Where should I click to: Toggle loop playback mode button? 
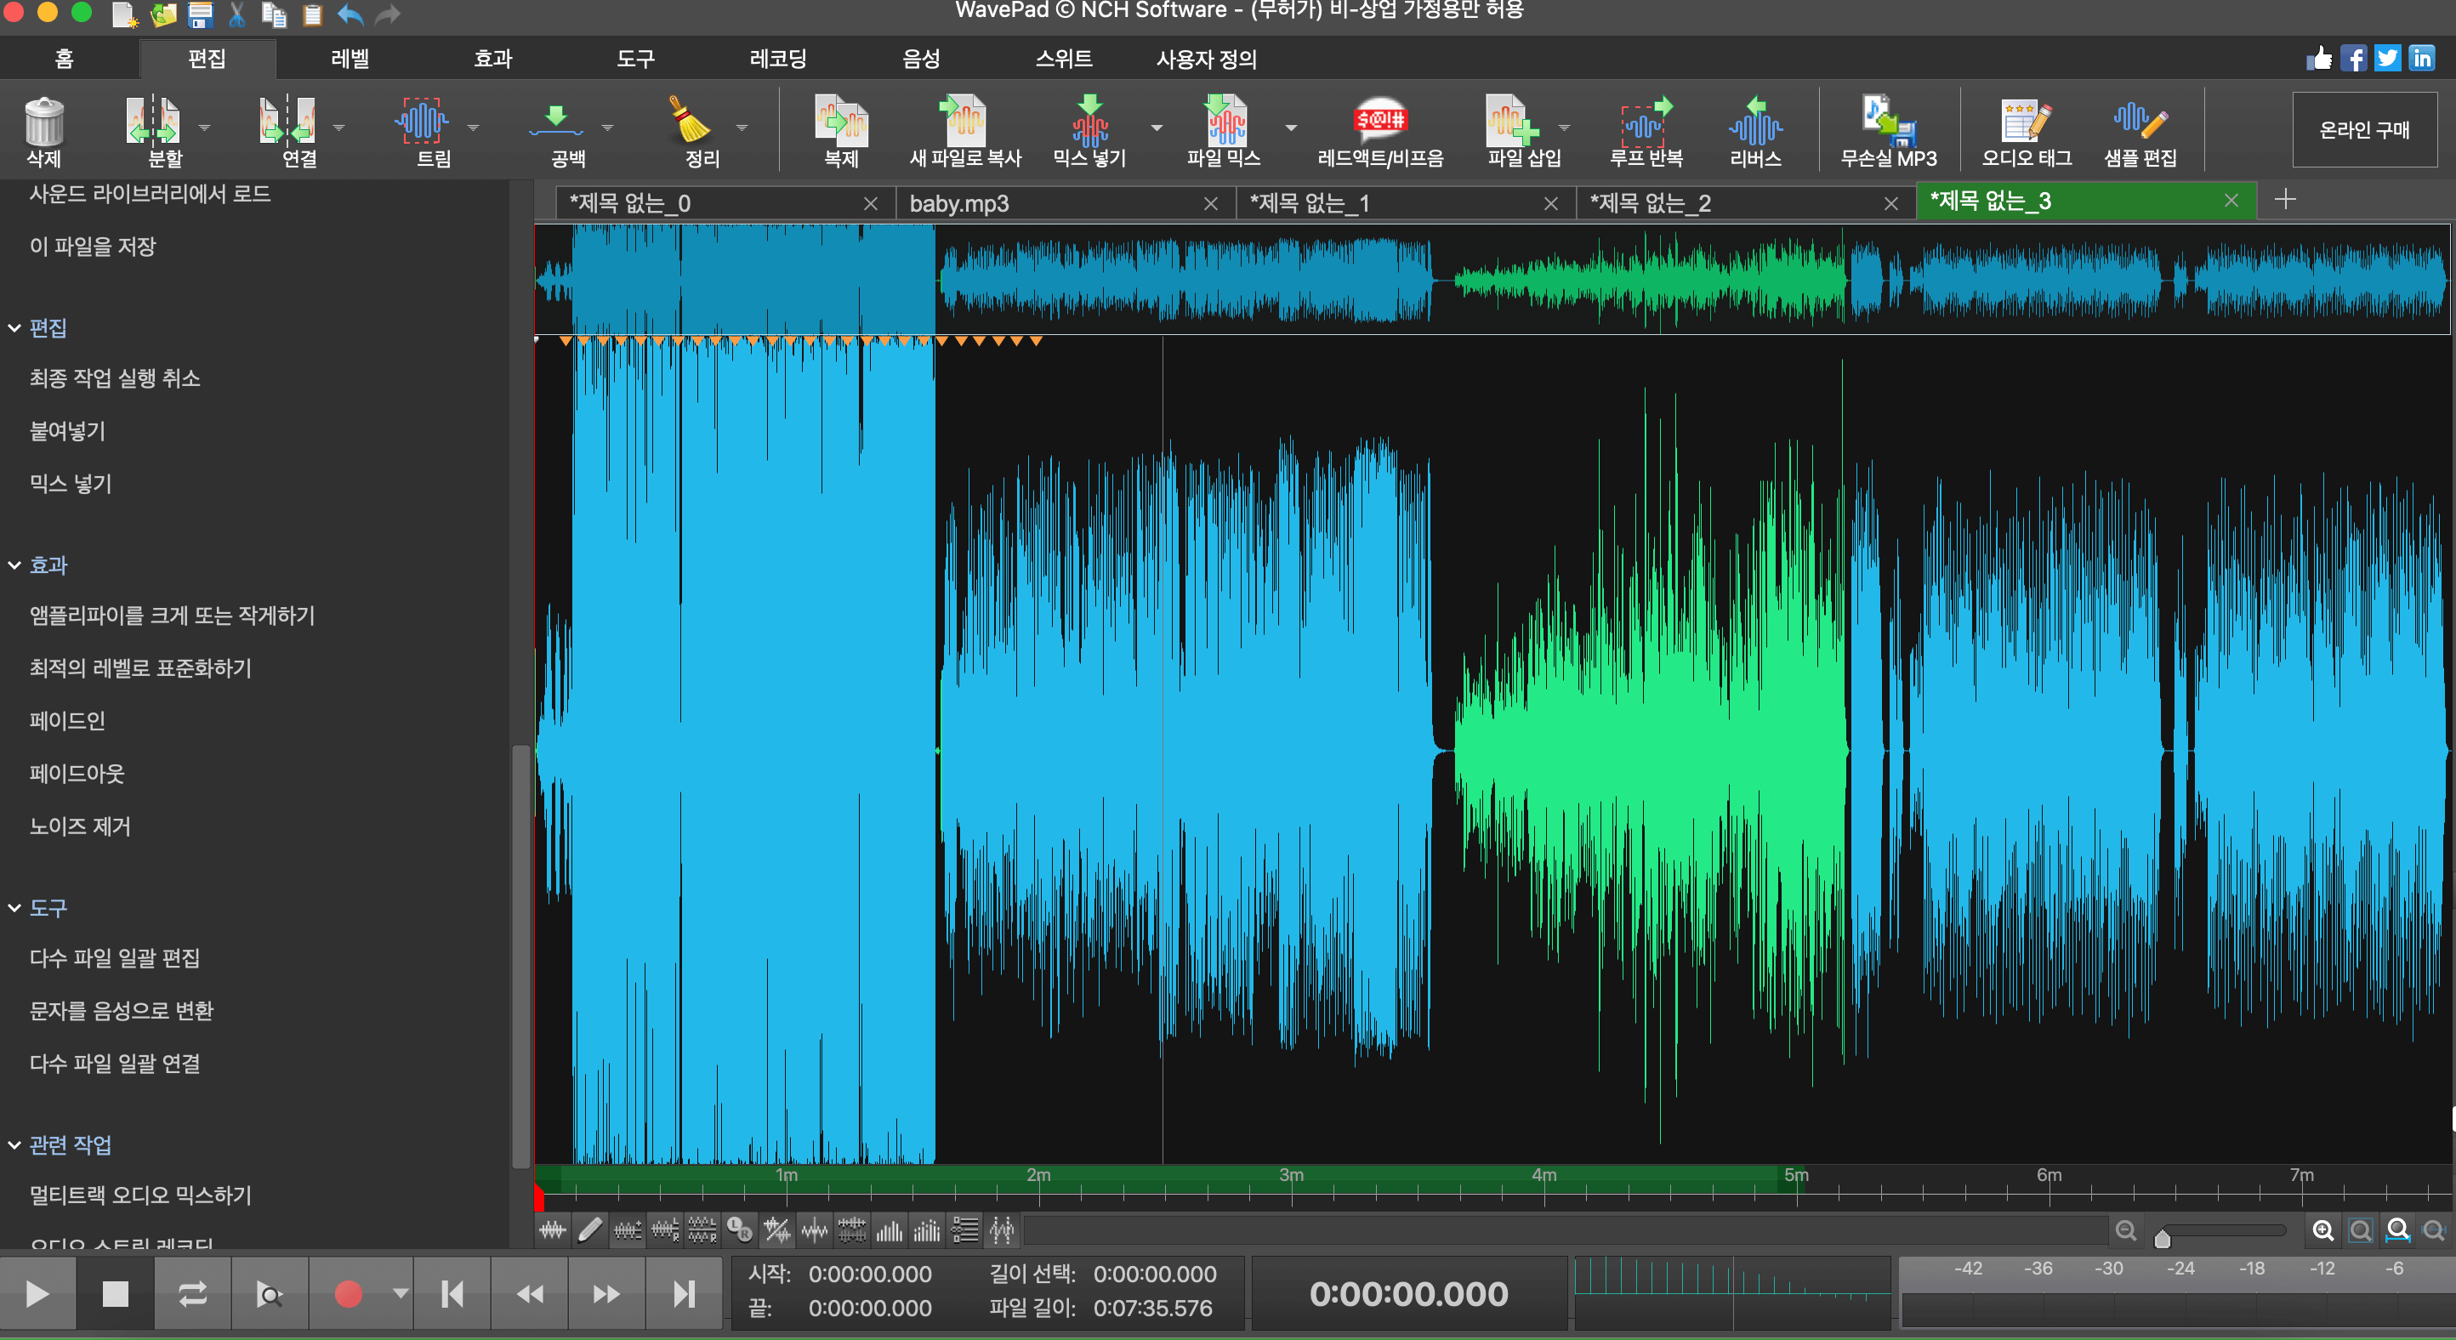[x=191, y=1293]
